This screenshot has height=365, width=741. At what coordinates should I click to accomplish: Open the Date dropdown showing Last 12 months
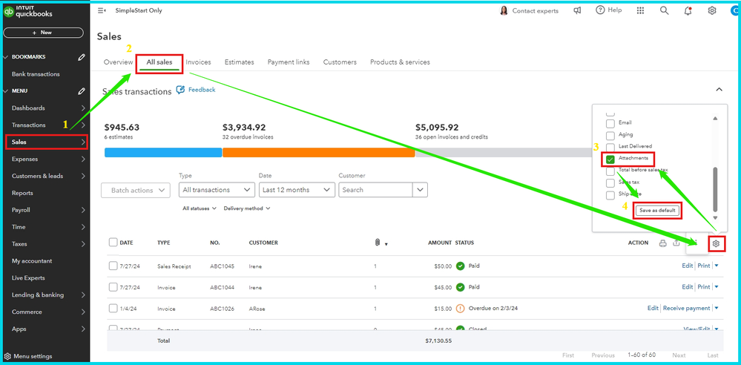(297, 190)
